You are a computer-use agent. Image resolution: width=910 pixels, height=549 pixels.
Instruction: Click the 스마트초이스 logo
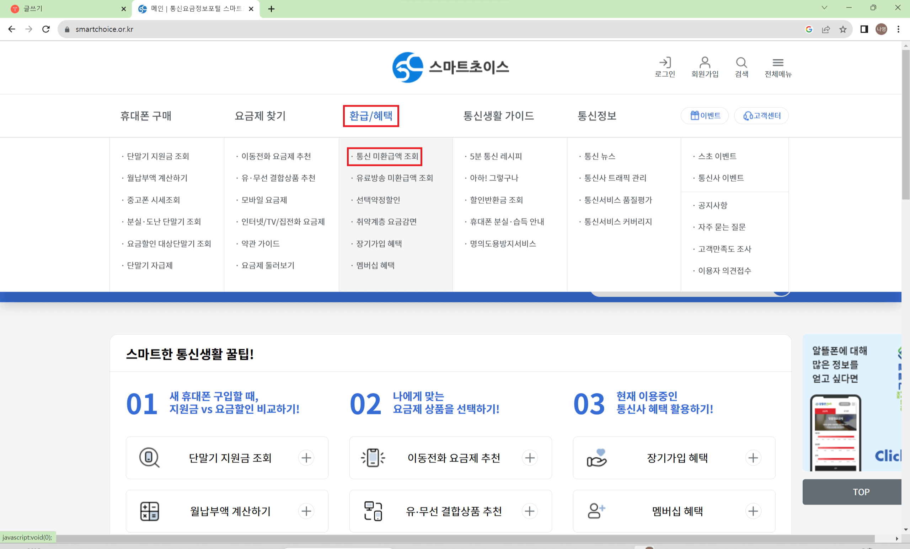450,67
